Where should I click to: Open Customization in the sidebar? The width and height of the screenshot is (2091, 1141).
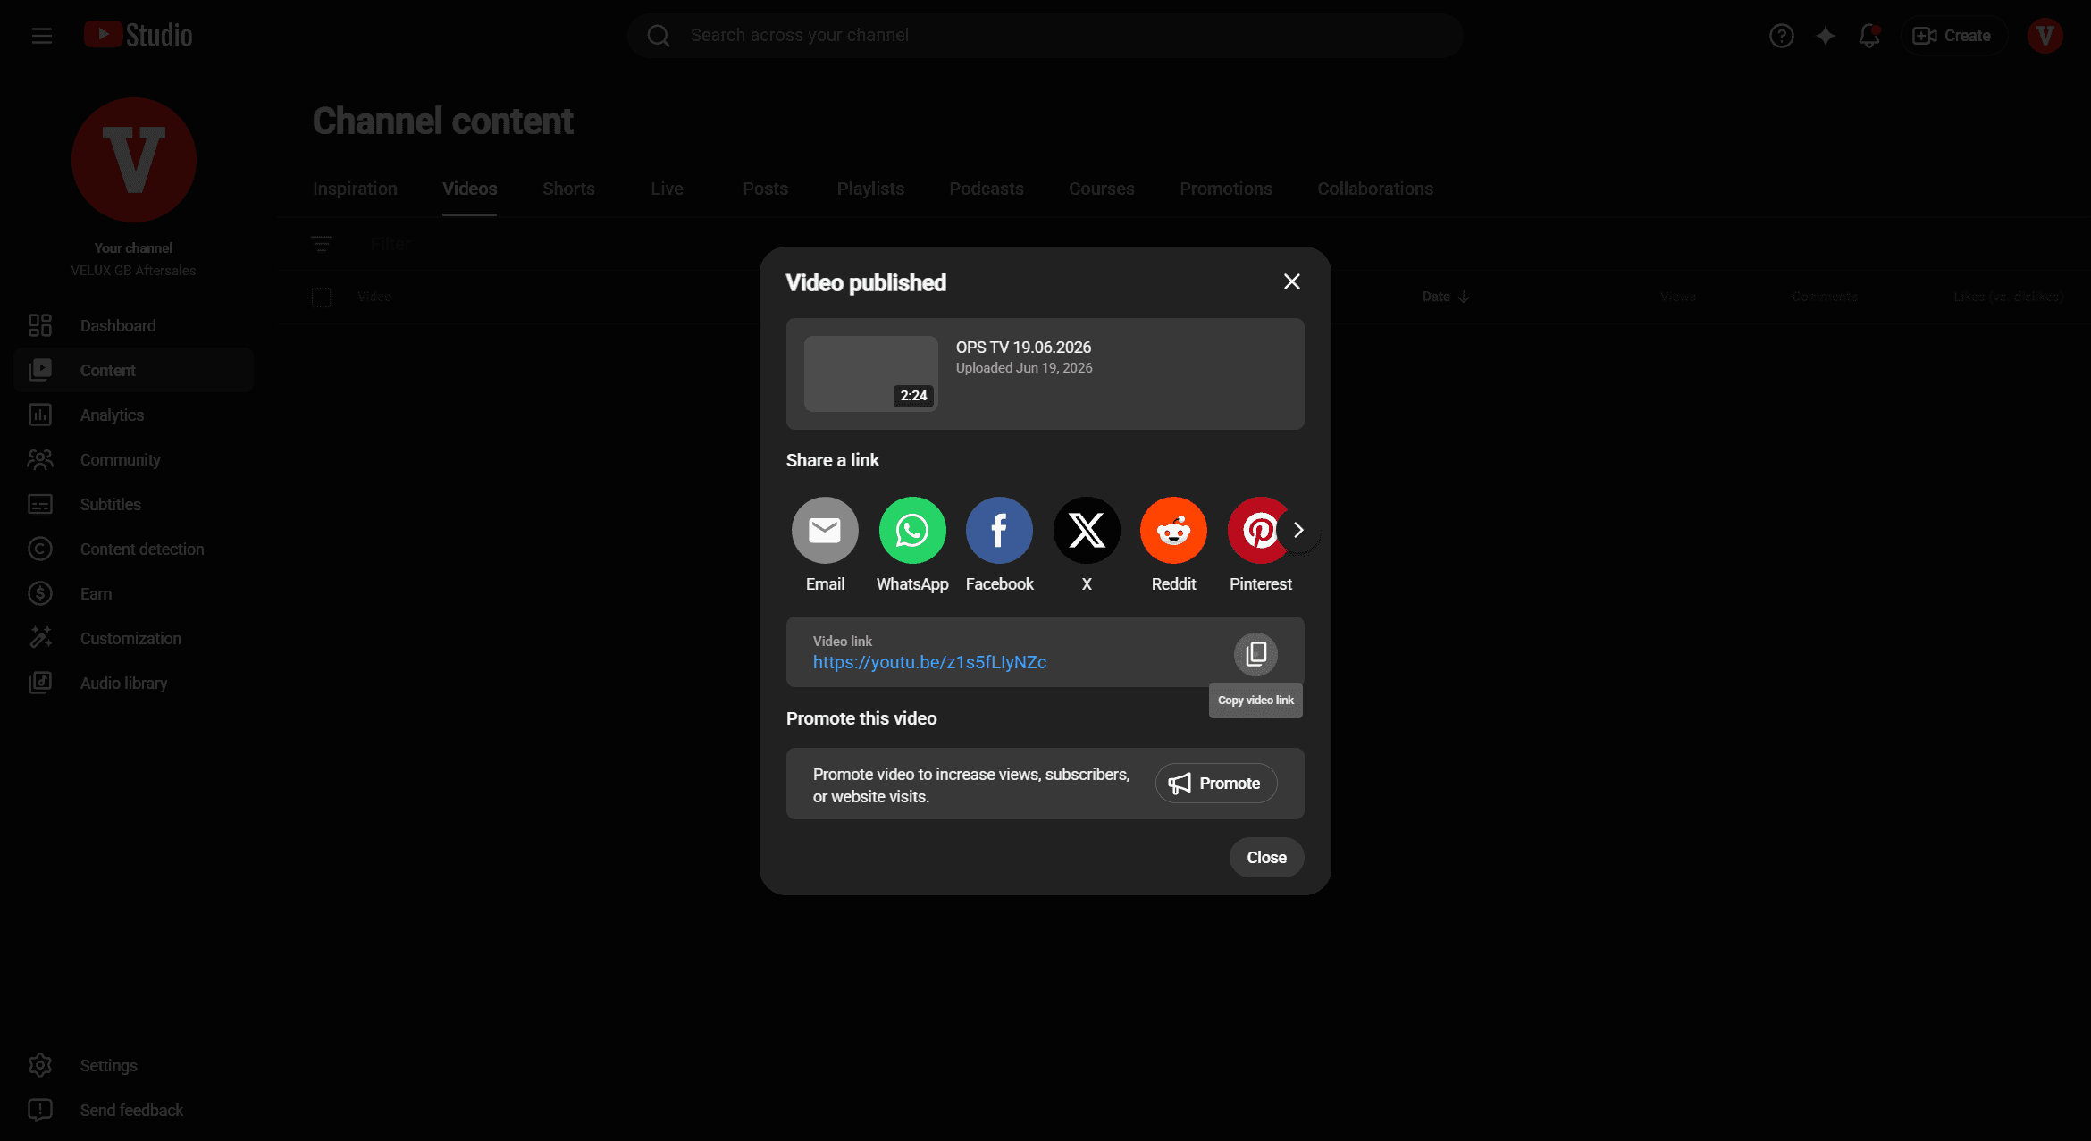click(133, 638)
